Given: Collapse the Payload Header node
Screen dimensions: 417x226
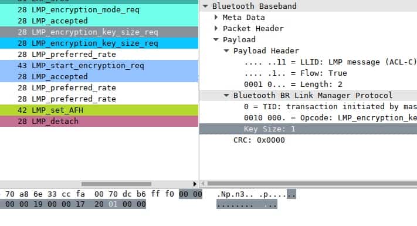Looking at the screenshot, I should click(x=226, y=50).
